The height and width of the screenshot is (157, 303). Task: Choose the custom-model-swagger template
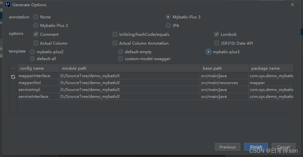pos(120,59)
